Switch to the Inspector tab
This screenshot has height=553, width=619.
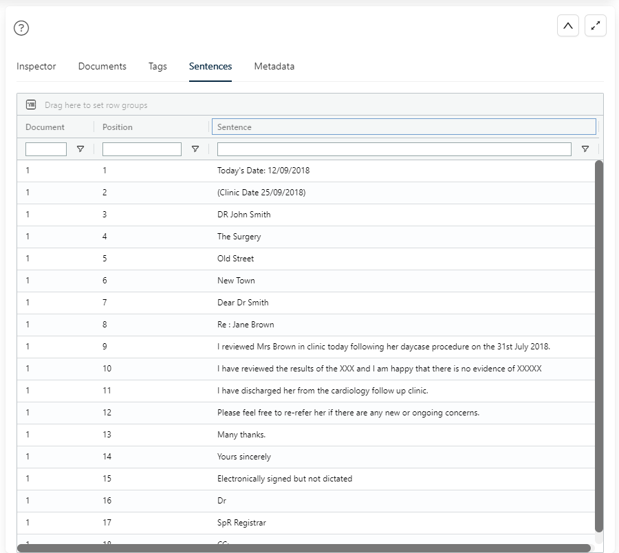tap(36, 67)
